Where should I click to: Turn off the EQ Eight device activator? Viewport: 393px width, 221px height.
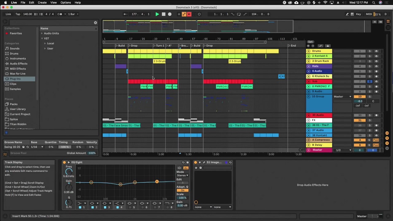click(x=64, y=162)
